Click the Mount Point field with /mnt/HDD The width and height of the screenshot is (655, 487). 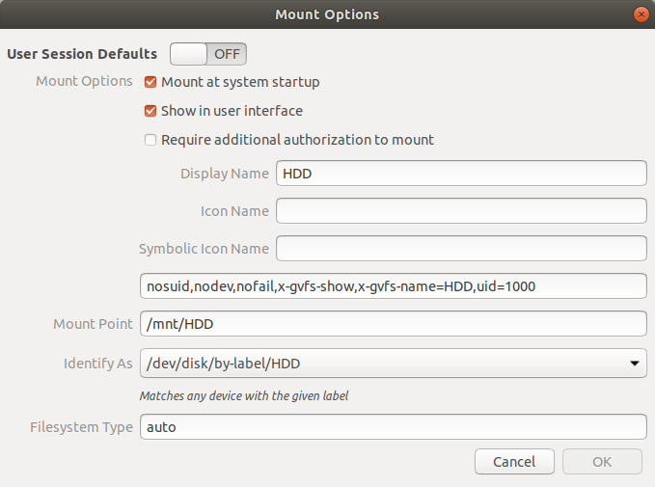coord(394,324)
